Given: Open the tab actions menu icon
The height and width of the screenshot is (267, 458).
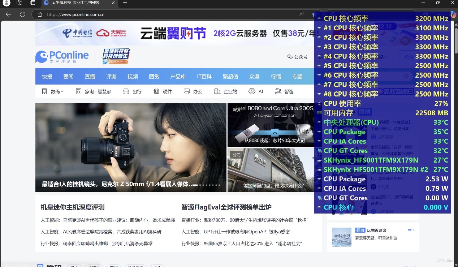Looking at the screenshot, I should tap(33, 3).
